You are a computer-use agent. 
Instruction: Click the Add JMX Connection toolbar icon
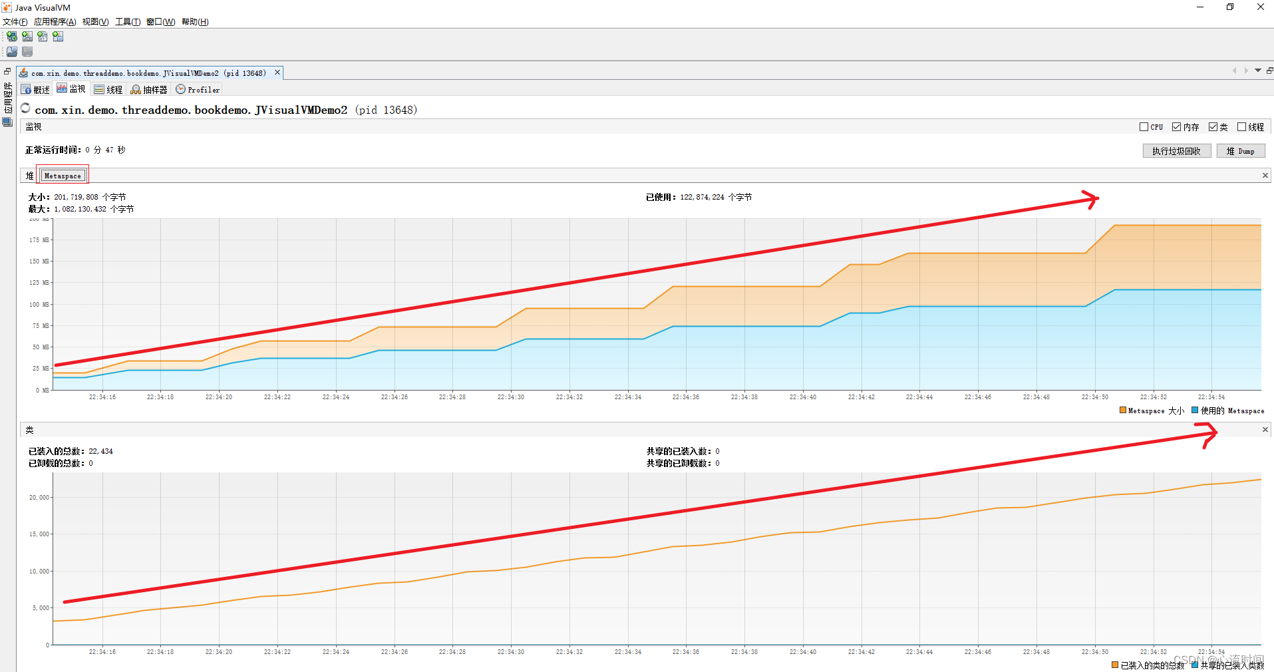coord(27,37)
